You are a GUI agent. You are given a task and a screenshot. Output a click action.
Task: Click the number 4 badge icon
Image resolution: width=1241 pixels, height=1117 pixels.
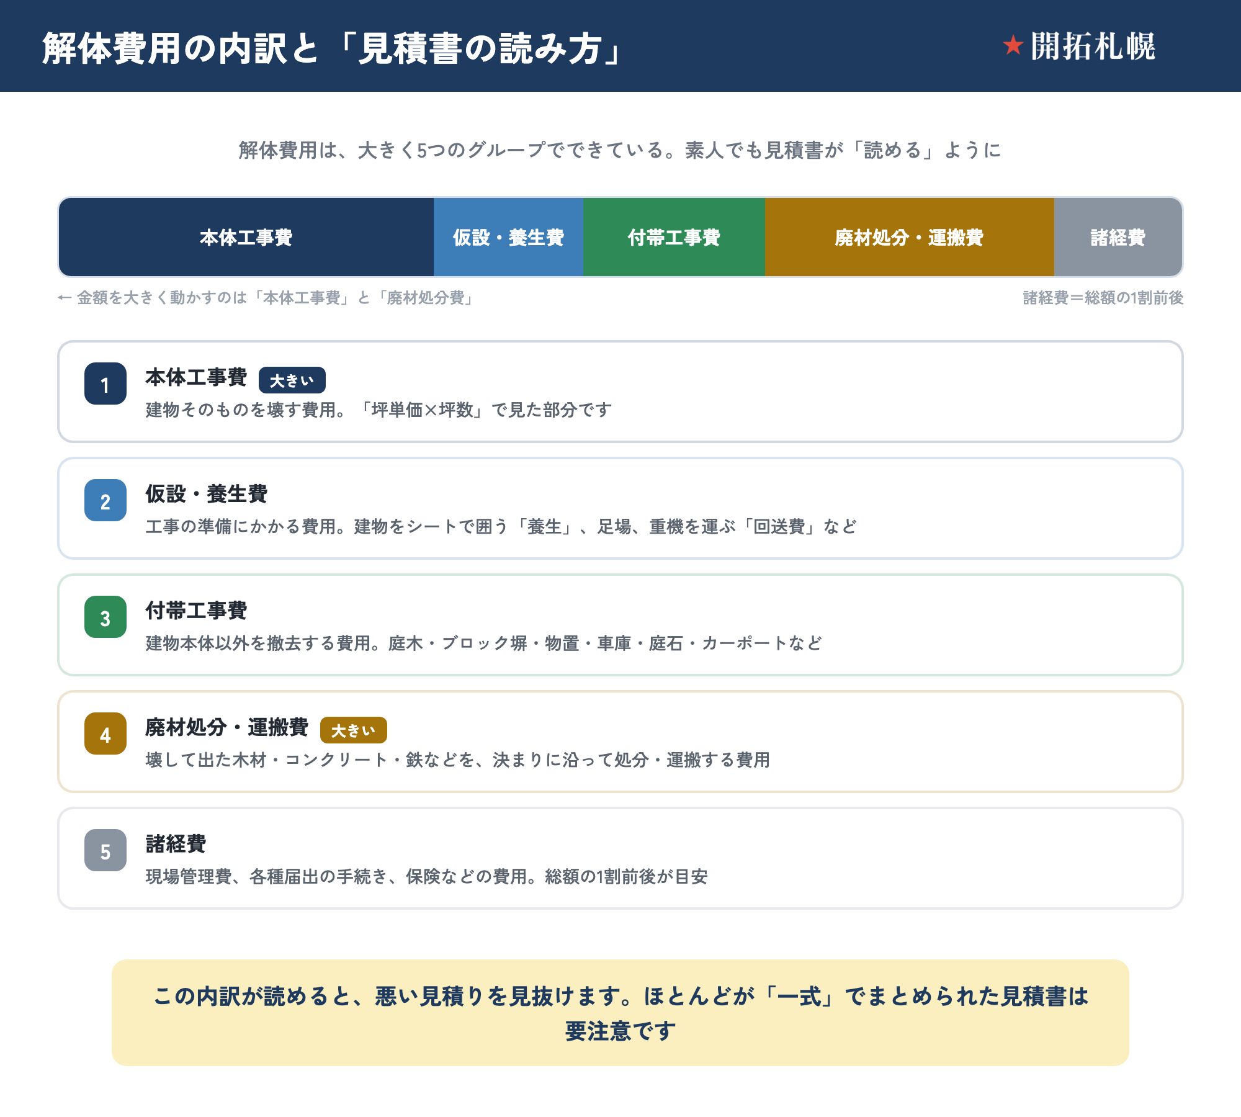click(x=105, y=733)
